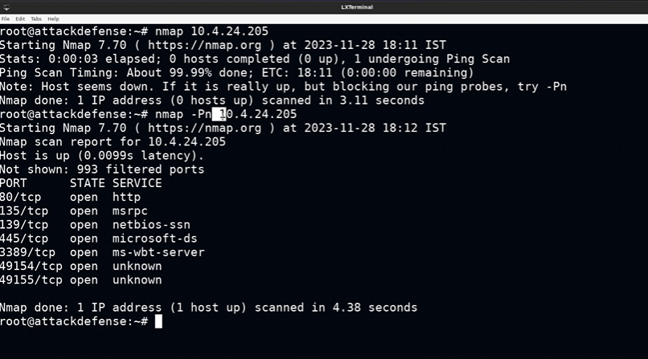The image size is (648, 359).
Task: Click the 80/tcp http port line
Action: [x=71, y=197]
